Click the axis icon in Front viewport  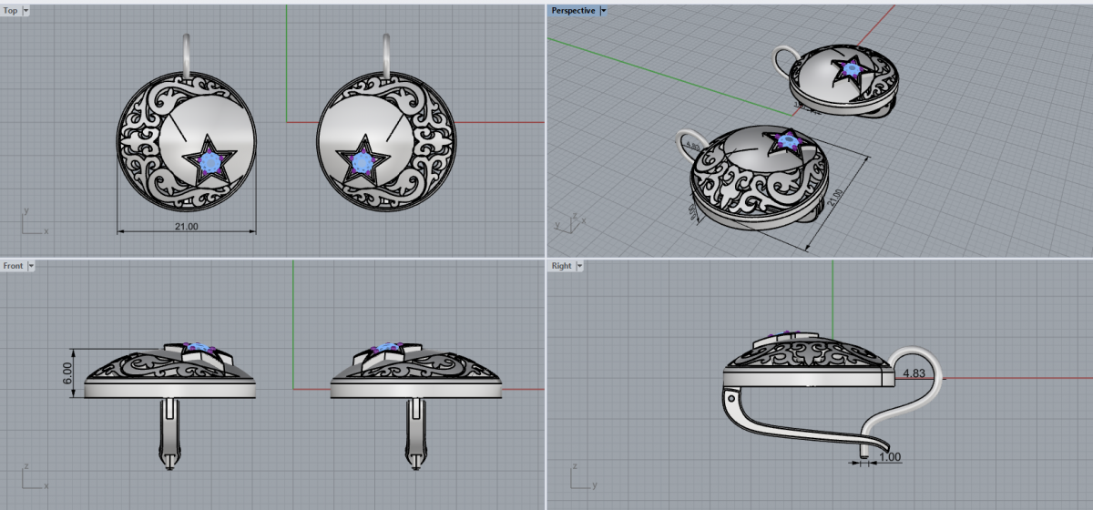[x=30, y=474]
